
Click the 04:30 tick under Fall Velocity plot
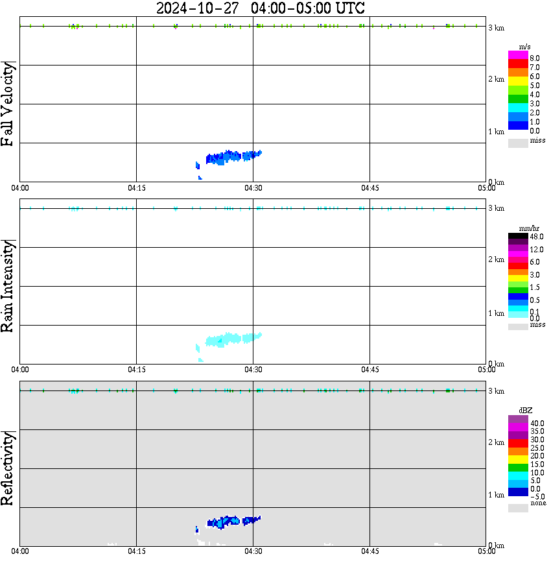(x=253, y=188)
